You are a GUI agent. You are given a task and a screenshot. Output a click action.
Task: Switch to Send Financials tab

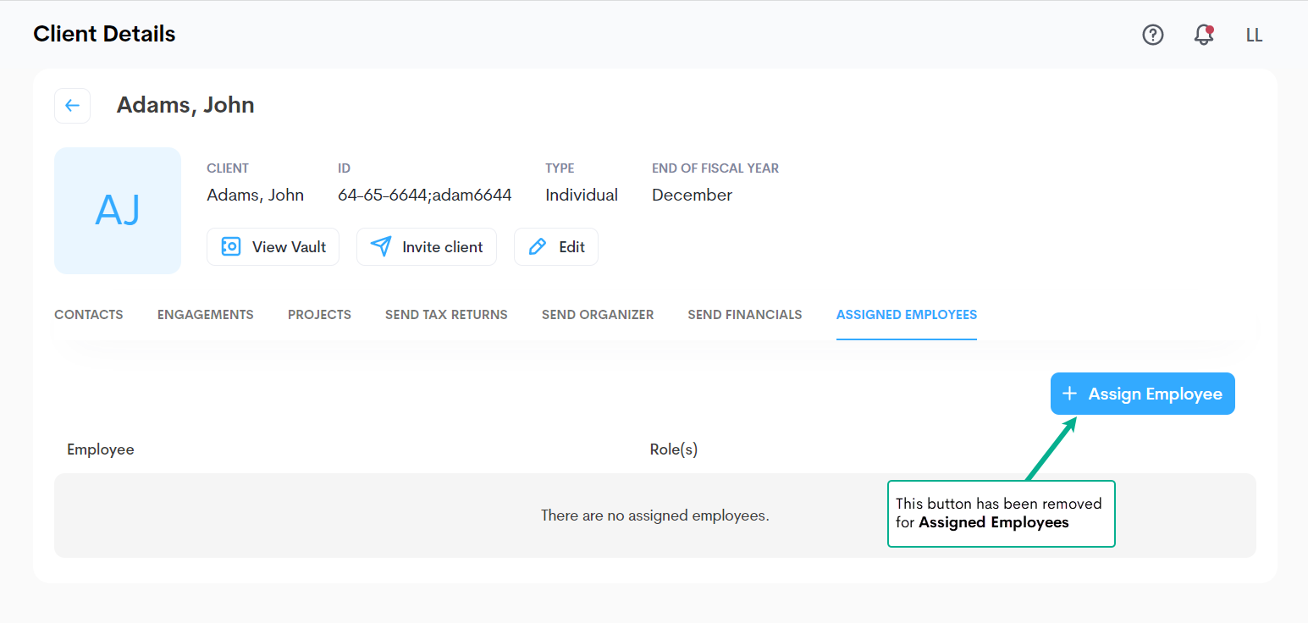744,315
